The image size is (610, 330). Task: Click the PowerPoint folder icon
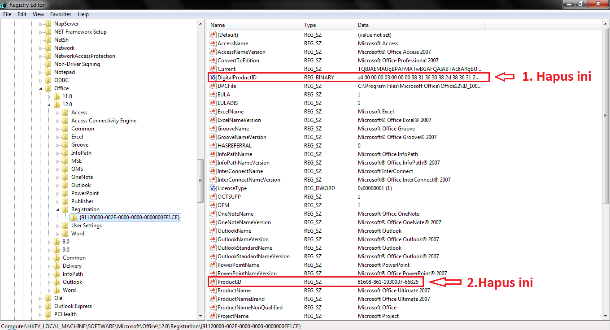tap(65, 193)
